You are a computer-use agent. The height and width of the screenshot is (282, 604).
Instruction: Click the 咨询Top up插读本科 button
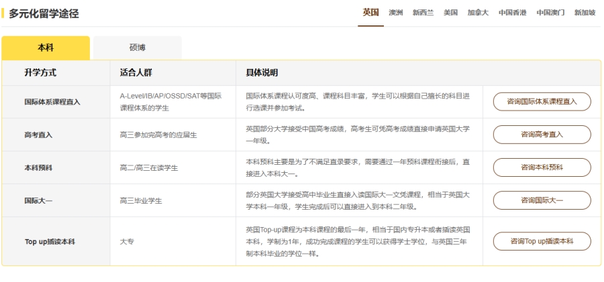(x=542, y=241)
